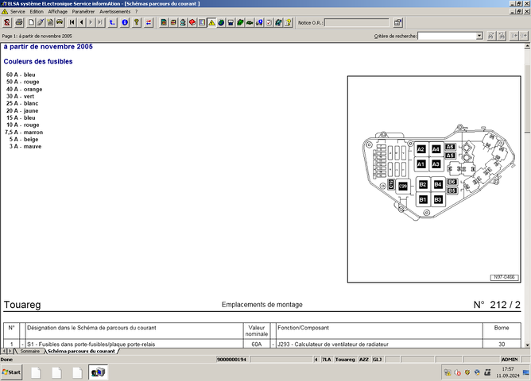Click the '3 A - mauve' fuse line
Screen dimensions: 531x381
(x=25, y=146)
